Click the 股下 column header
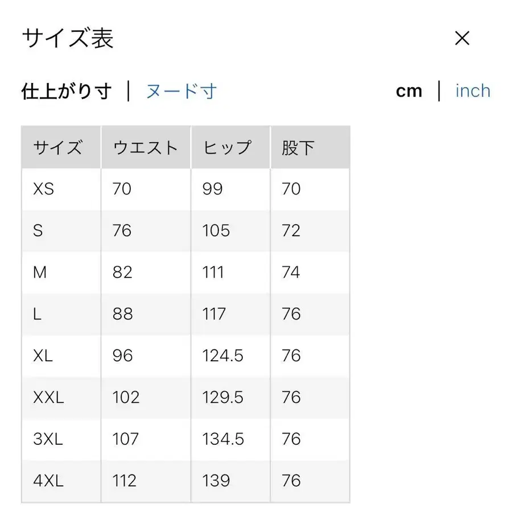 pyautogui.click(x=296, y=147)
